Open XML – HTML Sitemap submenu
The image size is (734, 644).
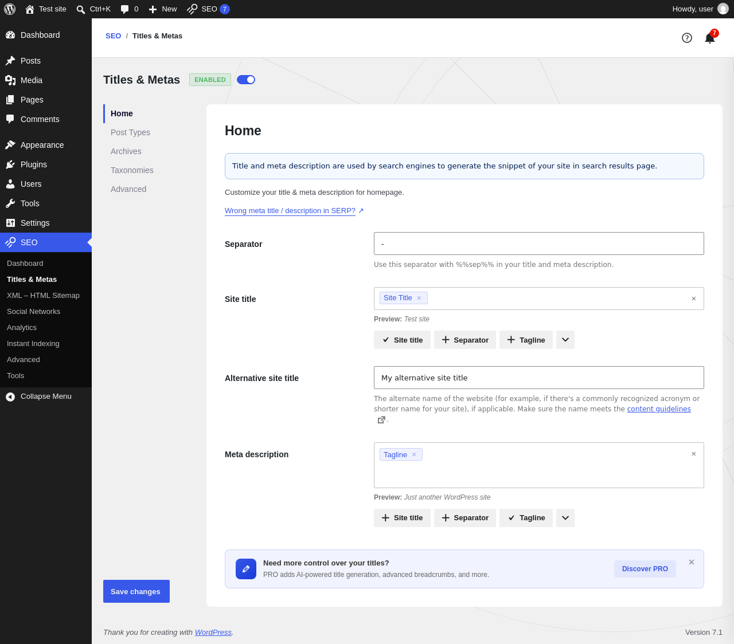(46, 296)
